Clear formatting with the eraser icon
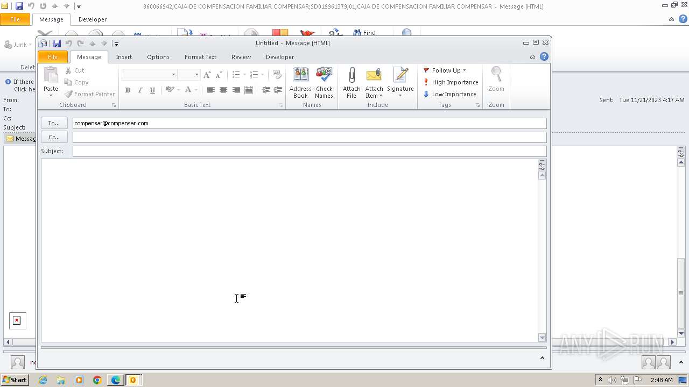 click(x=277, y=75)
